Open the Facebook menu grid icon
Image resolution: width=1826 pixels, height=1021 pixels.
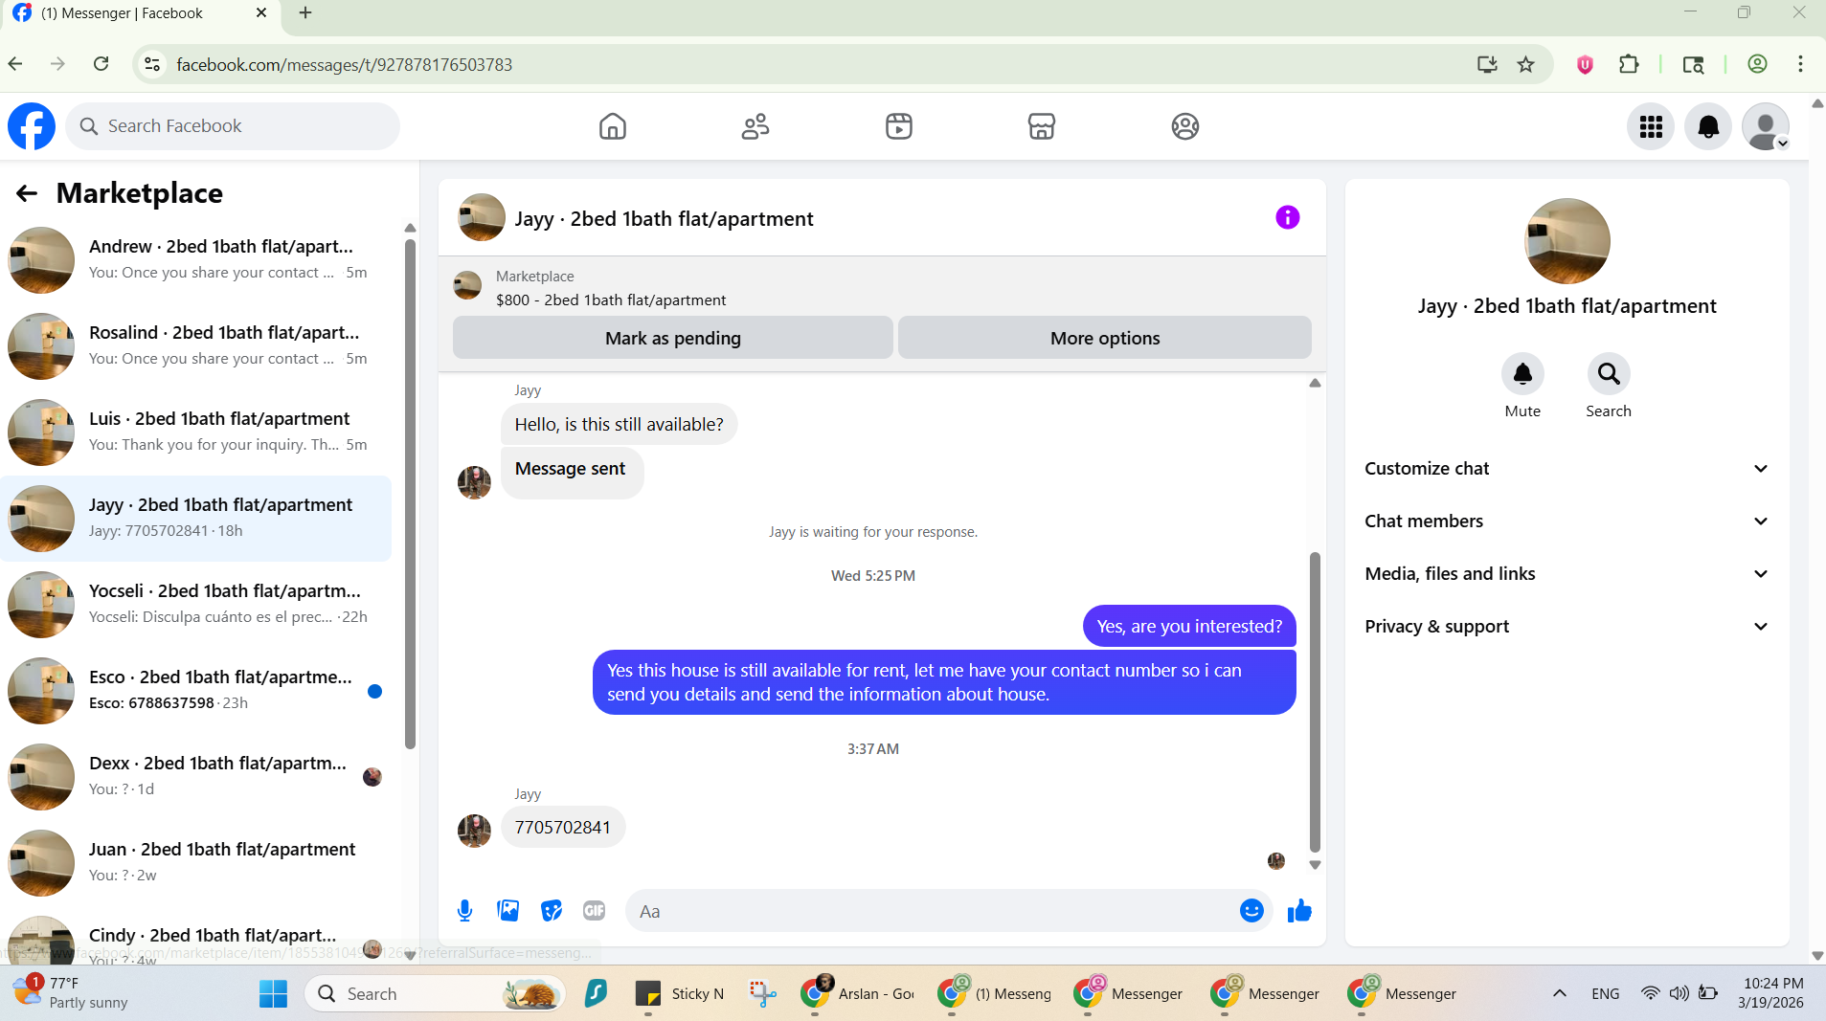coord(1651,126)
